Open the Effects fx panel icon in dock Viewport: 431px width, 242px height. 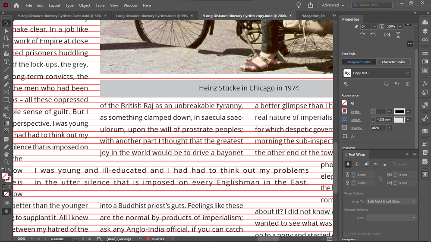[425, 84]
